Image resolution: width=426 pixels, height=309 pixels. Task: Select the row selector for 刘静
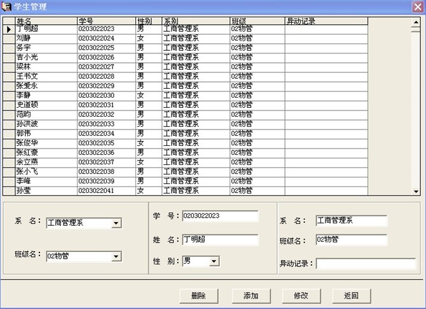point(9,39)
